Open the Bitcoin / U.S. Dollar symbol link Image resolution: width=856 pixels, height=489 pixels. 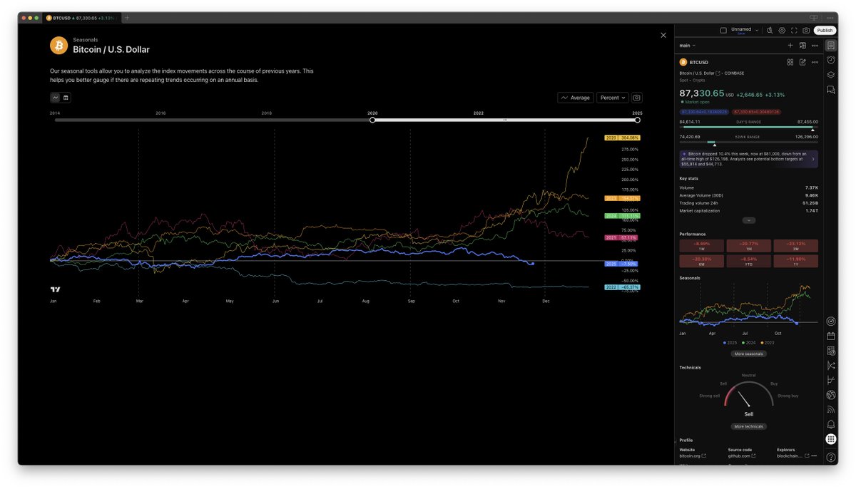point(700,73)
